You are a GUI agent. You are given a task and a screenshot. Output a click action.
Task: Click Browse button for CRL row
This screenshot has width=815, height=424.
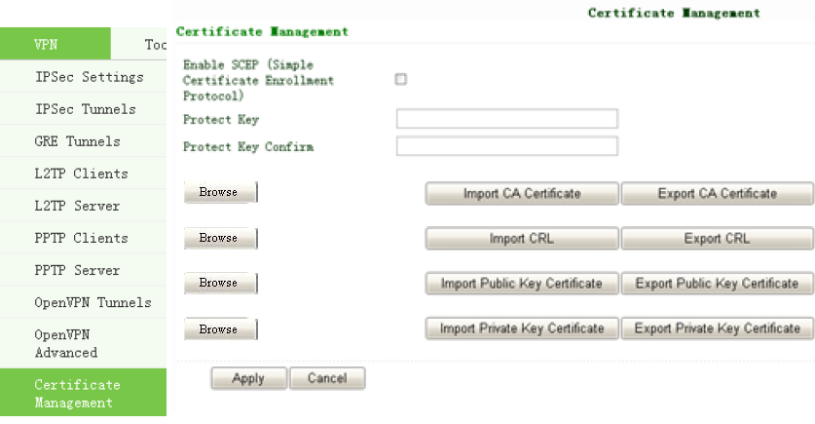coord(219,238)
